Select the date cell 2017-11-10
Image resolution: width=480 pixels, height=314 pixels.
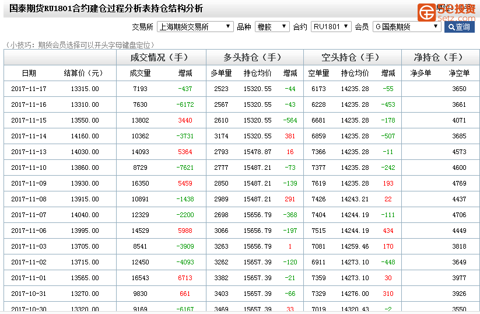(x=29, y=168)
